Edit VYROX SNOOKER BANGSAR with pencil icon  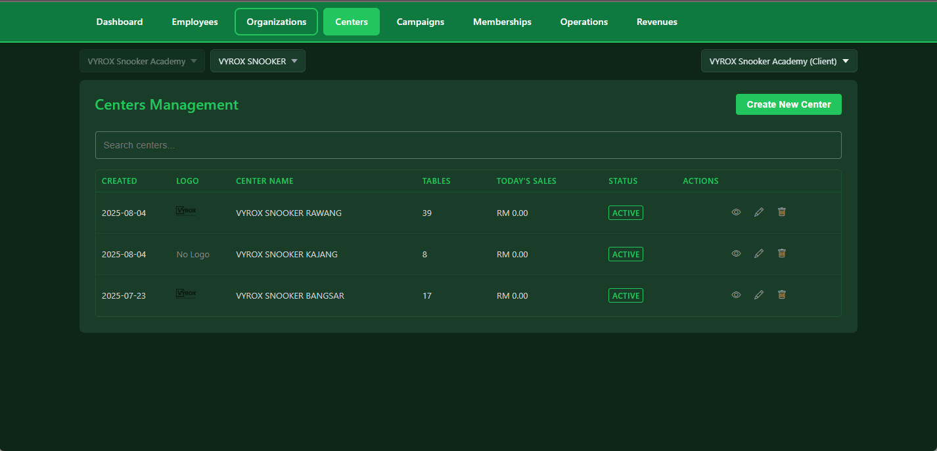(x=759, y=295)
